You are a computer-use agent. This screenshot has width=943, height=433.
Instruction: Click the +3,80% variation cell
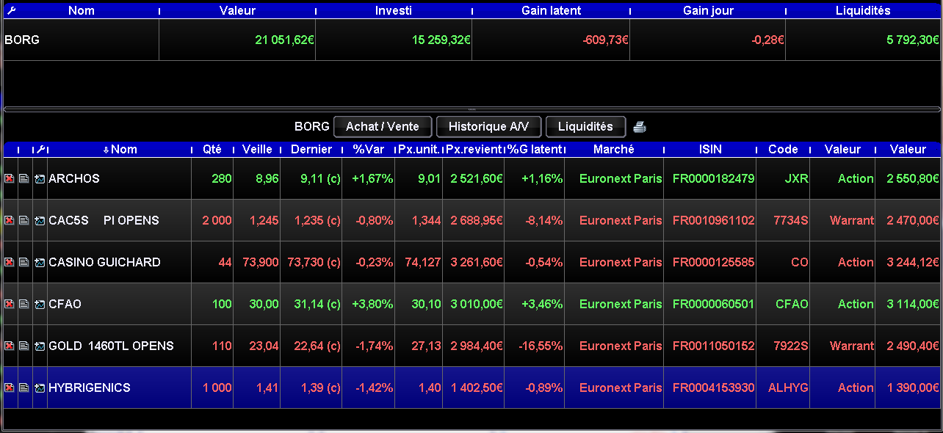(372, 304)
